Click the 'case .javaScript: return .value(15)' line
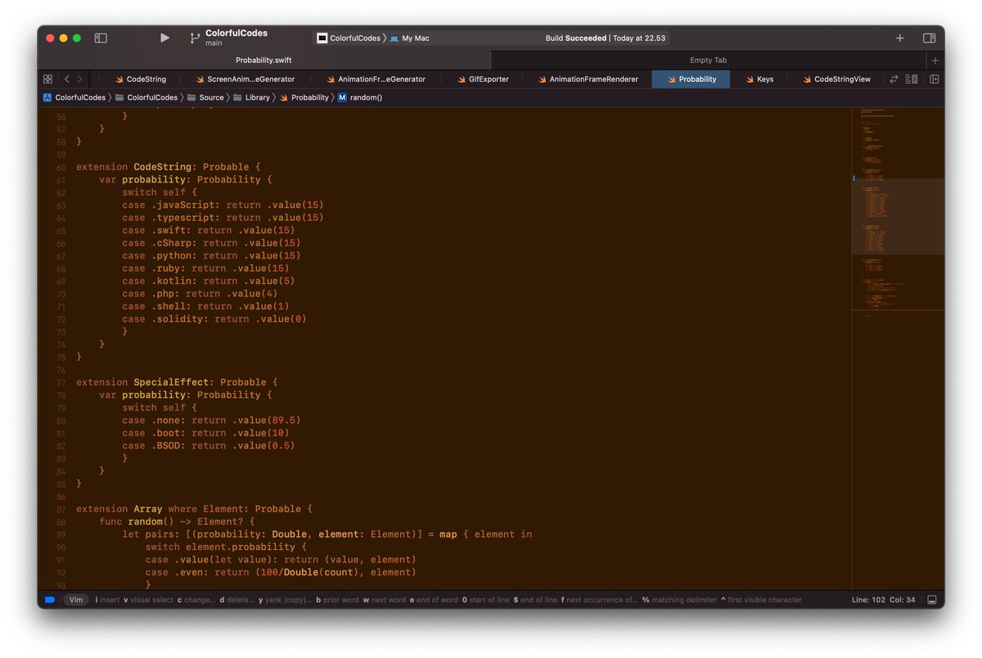This screenshot has height=658, width=982. point(223,205)
